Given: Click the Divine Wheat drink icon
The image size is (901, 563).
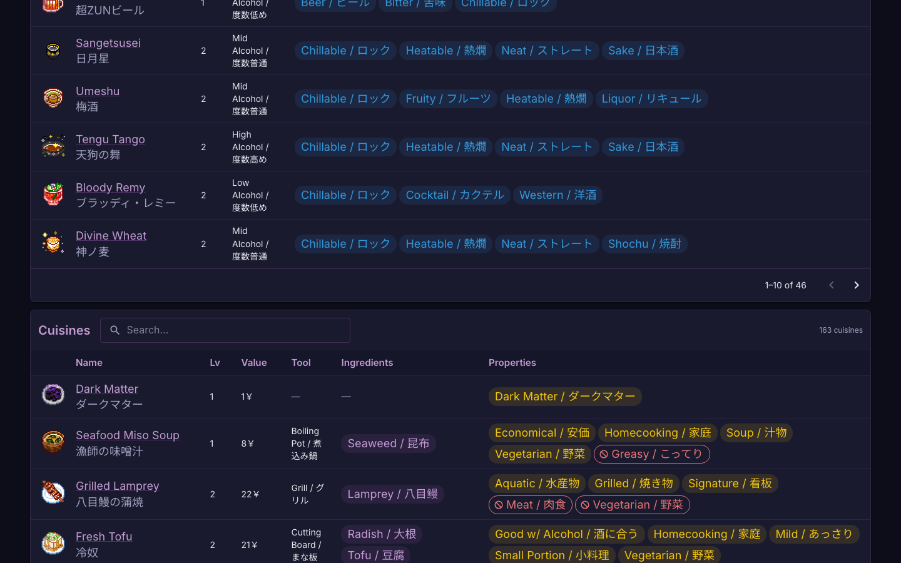Looking at the screenshot, I should 53,243.
